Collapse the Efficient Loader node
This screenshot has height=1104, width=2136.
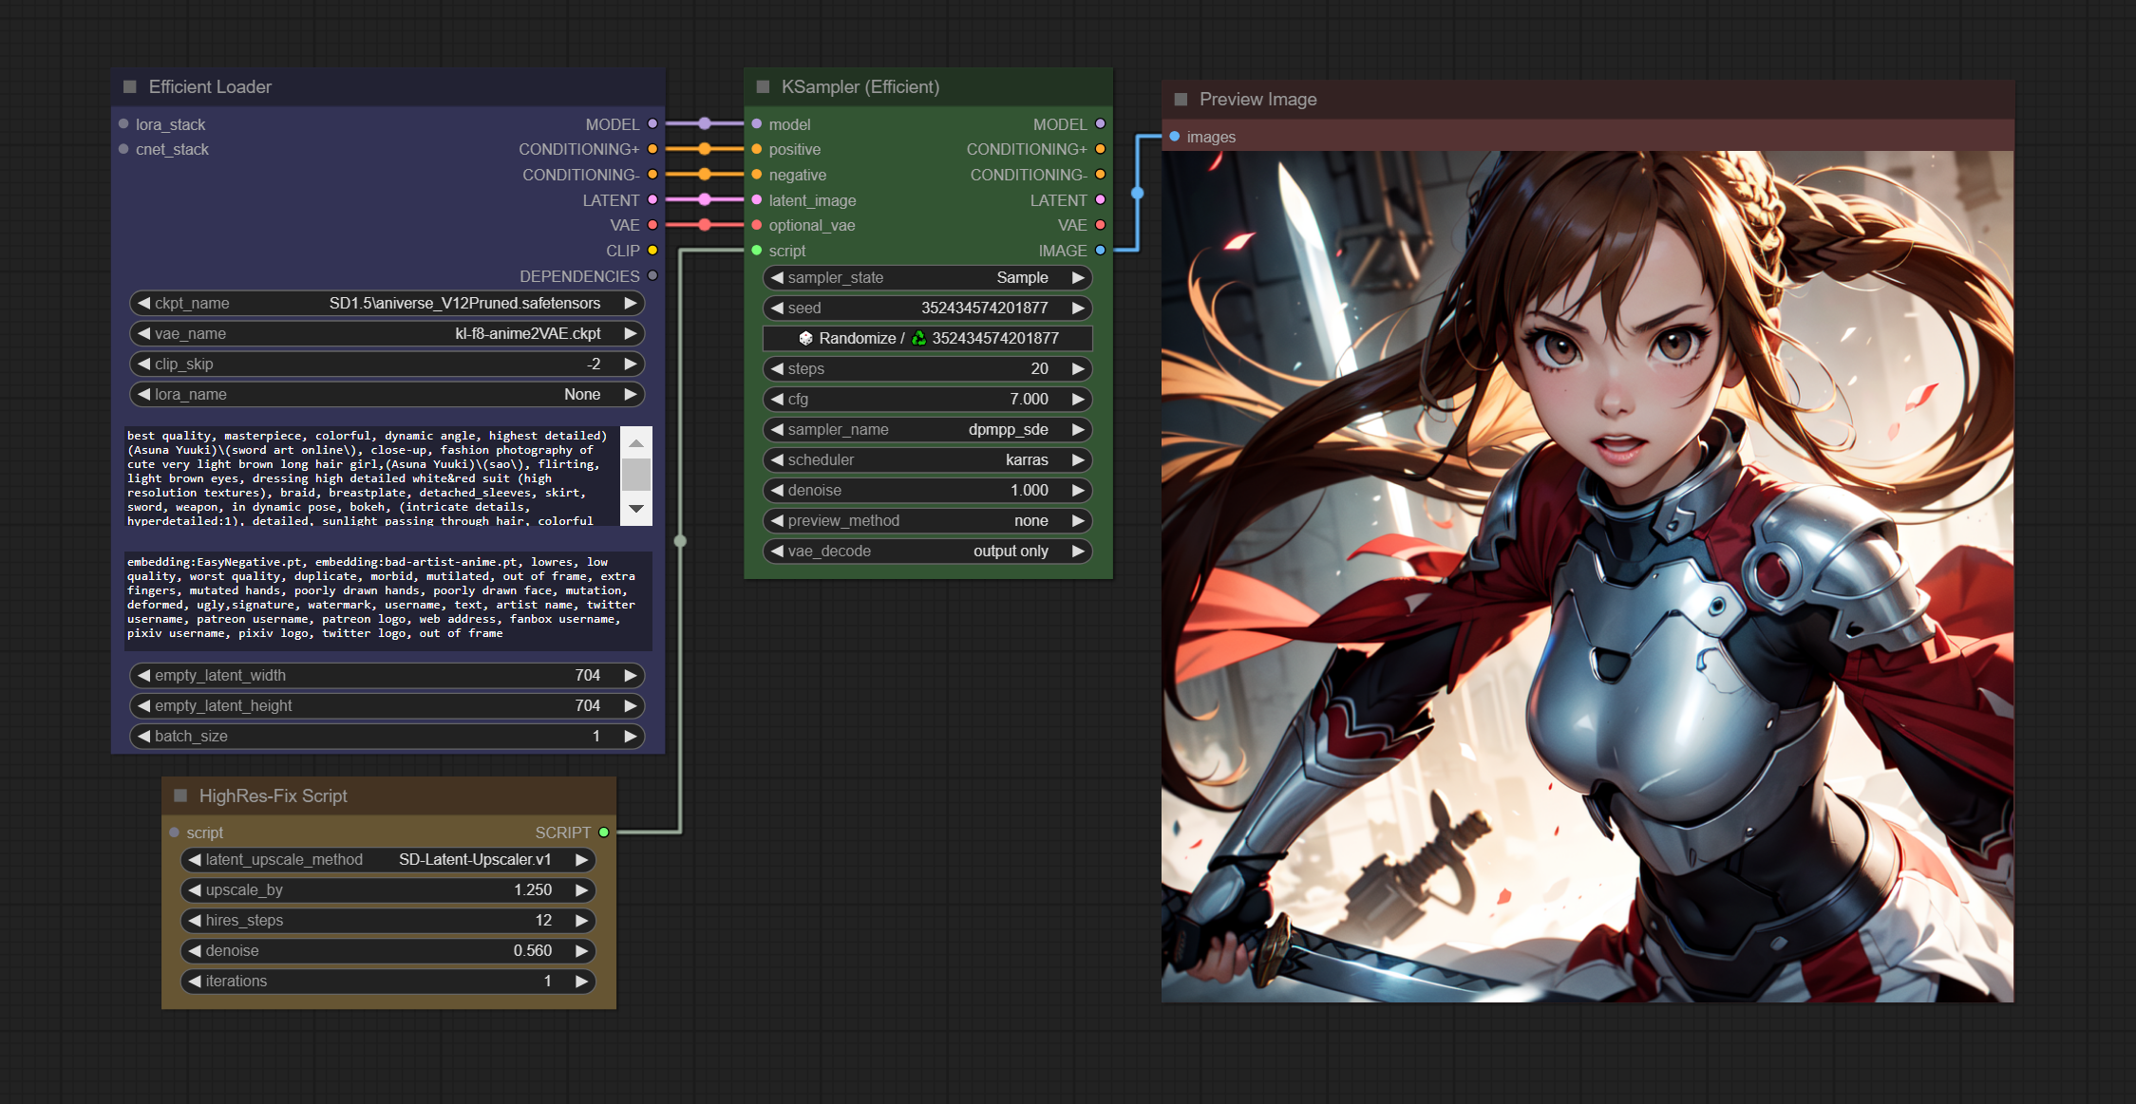[130, 86]
